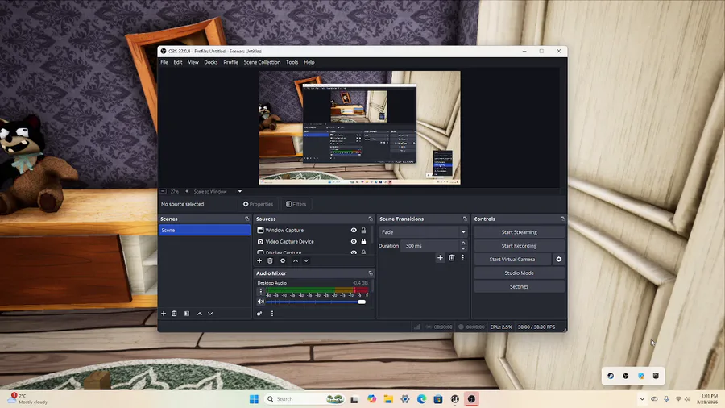
Task: Select Window Capture source row
Action: coord(313,230)
